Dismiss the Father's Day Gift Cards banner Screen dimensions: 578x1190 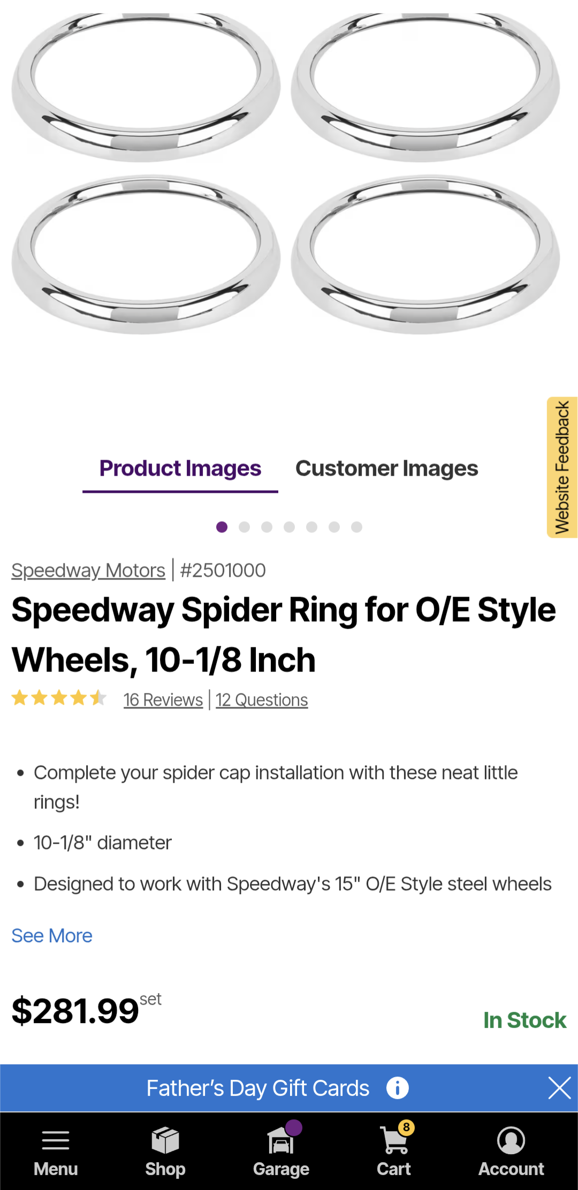coord(559,1088)
